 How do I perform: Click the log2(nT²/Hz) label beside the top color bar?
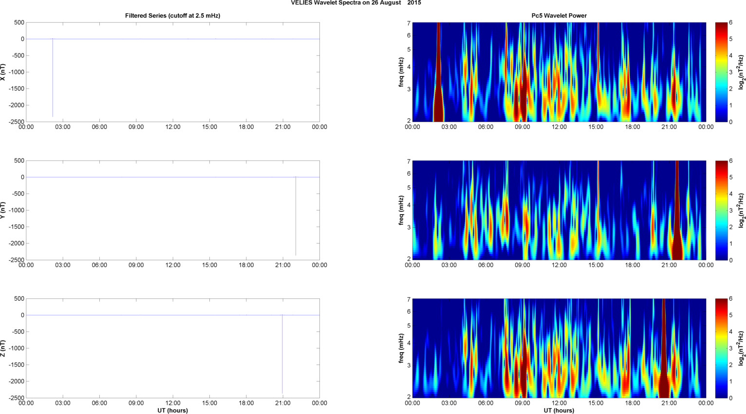coord(741,72)
